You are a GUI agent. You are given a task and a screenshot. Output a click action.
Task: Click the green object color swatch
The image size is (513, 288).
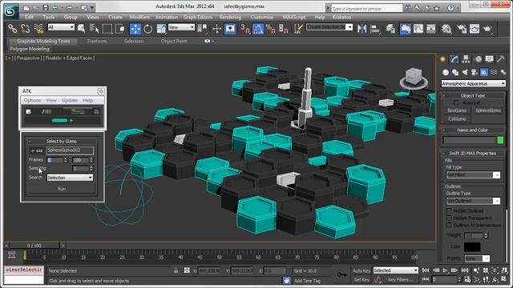click(500, 140)
